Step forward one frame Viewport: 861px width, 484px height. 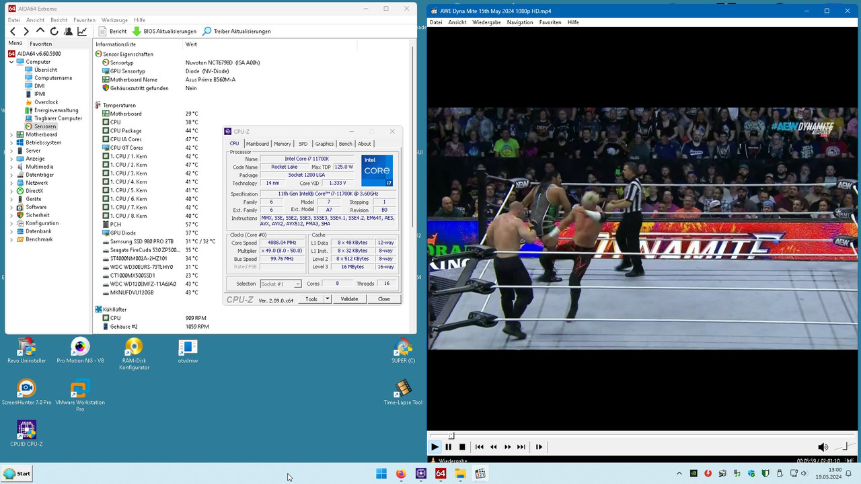(x=539, y=447)
